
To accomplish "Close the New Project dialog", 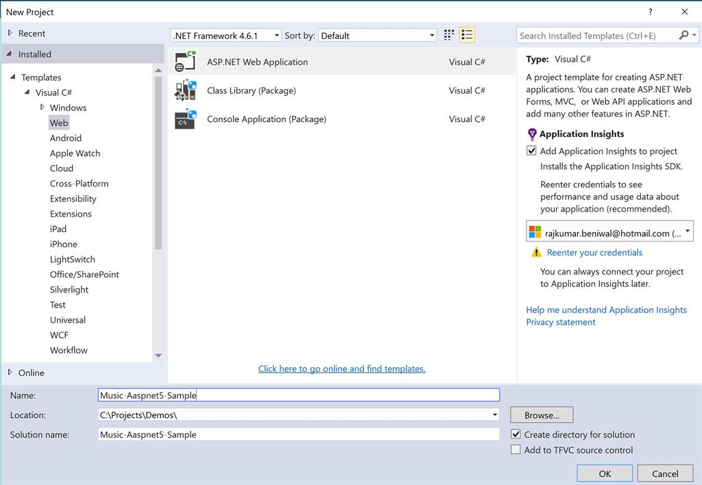I will click(685, 12).
